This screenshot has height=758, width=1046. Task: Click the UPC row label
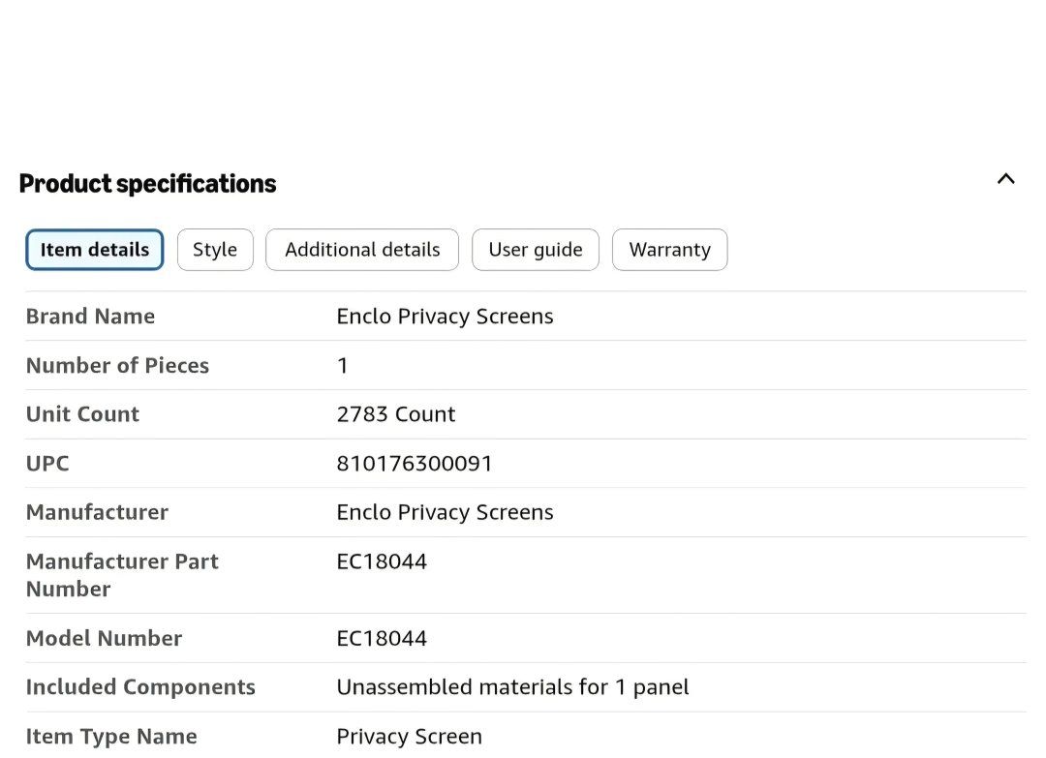[x=47, y=464]
